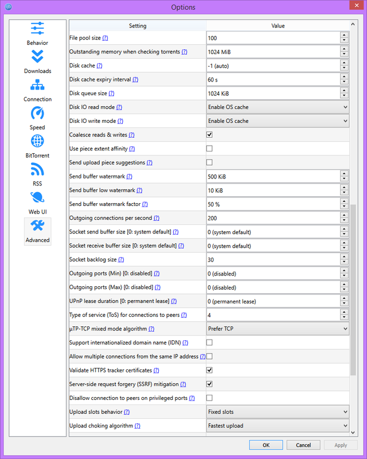
Task: Open µTP-TCP mixed mode algorithm dropdown
Action: click(278, 329)
